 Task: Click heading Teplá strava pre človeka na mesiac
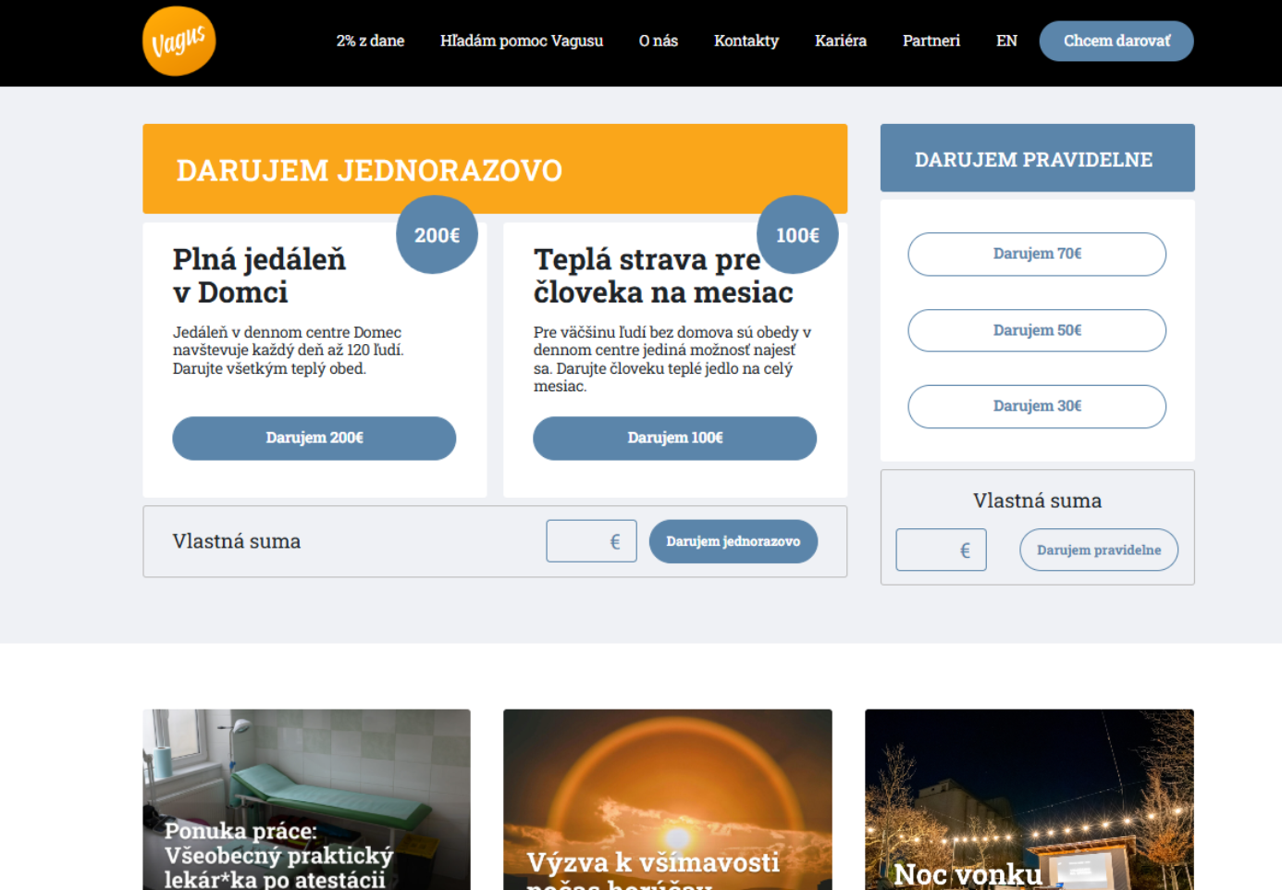(x=663, y=276)
